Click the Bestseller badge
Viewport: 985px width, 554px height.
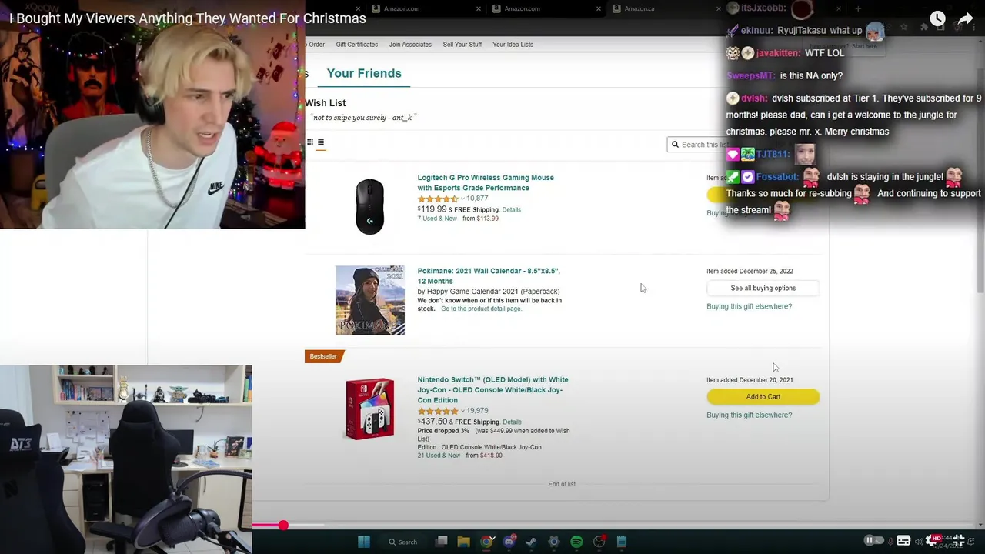(x=323, y=356)
